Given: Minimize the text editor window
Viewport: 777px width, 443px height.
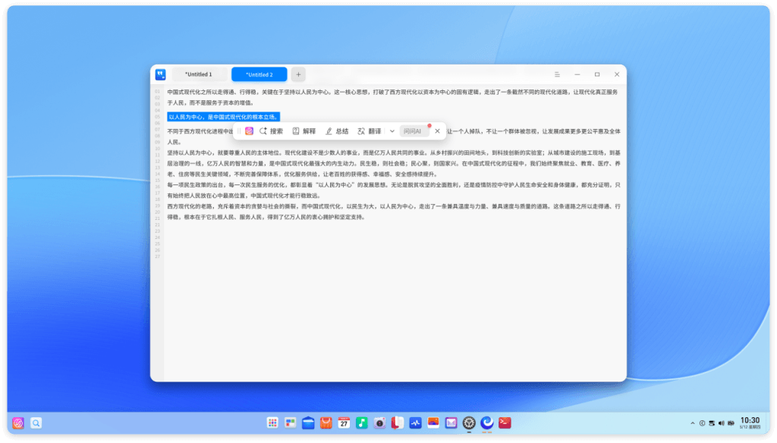Looking at the screenshot, I should point(577,74).
